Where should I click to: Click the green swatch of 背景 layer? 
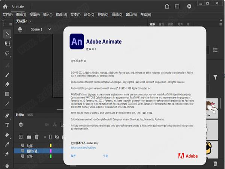tap(51, 156)
